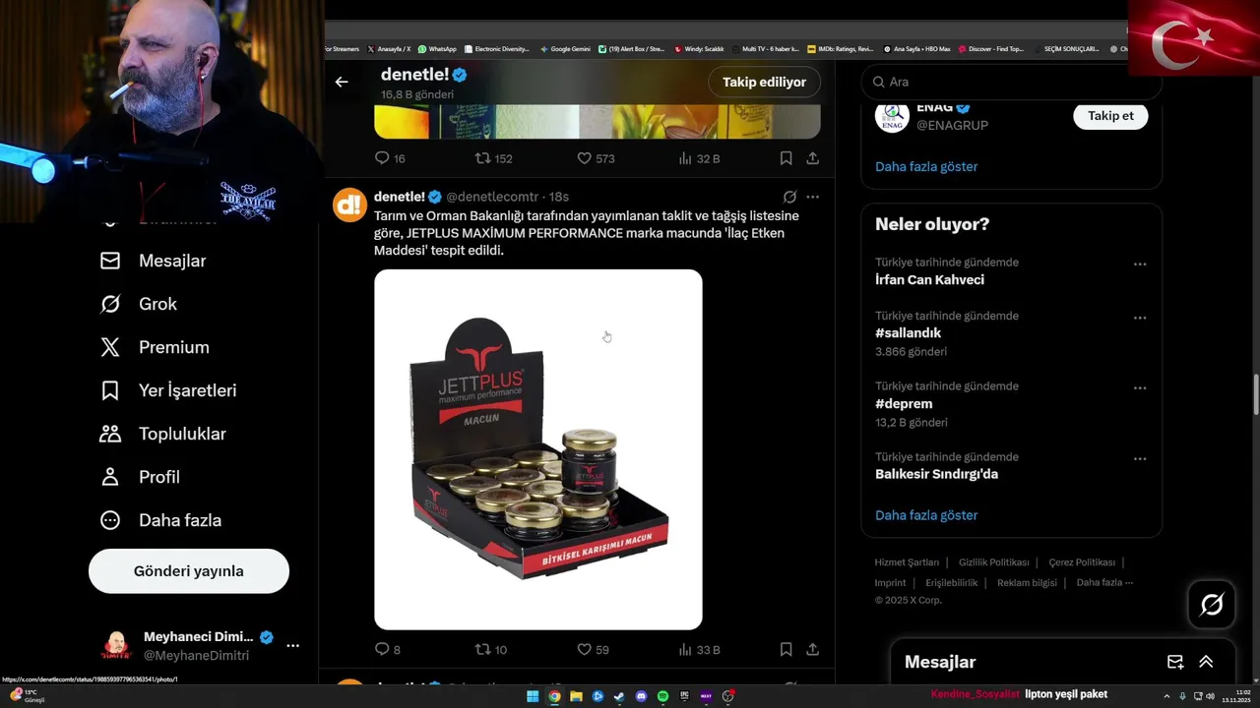
Task: Open Daha fazla menu in sidebar
Action: click(160, 520)
